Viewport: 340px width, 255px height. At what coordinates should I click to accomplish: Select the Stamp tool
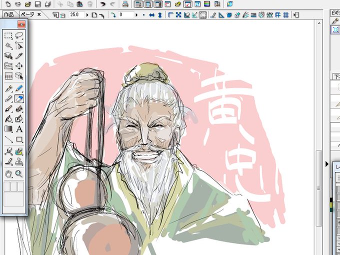pos(19,162)
